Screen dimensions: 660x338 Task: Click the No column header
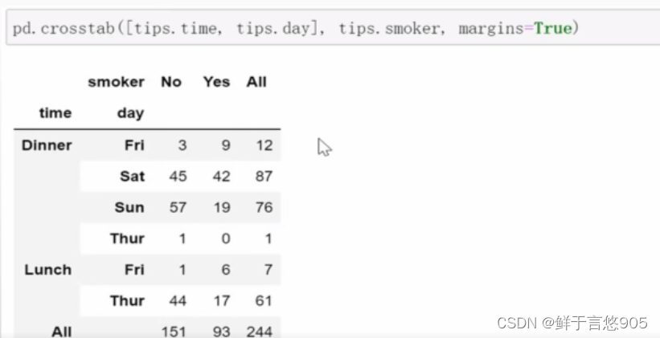tap(171, 82)
